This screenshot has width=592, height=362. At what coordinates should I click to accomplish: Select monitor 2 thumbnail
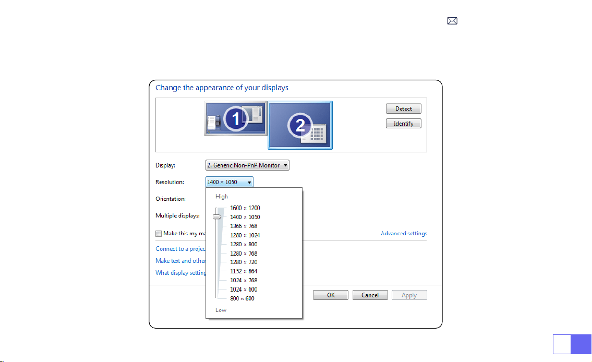[x=300, y=125]
